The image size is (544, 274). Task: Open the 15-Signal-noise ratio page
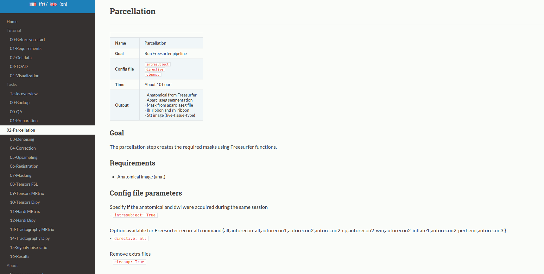click(28, 247)
